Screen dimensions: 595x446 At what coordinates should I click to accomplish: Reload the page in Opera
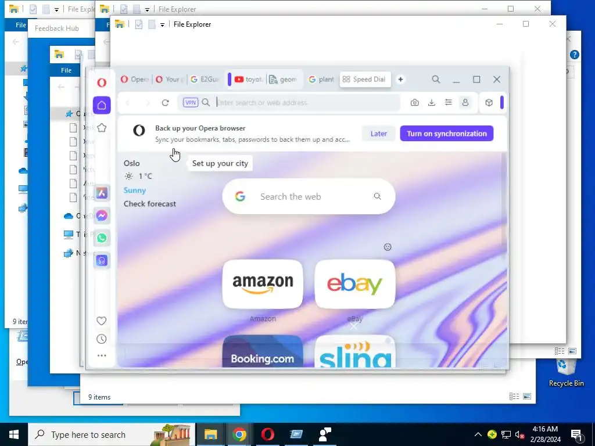(x=165, y=102)
